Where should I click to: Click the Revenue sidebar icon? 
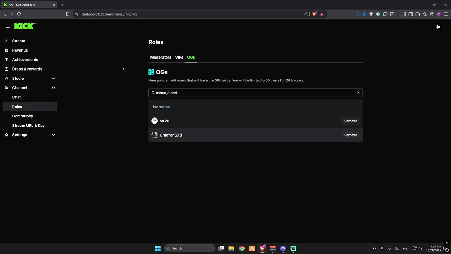point(6,50)
